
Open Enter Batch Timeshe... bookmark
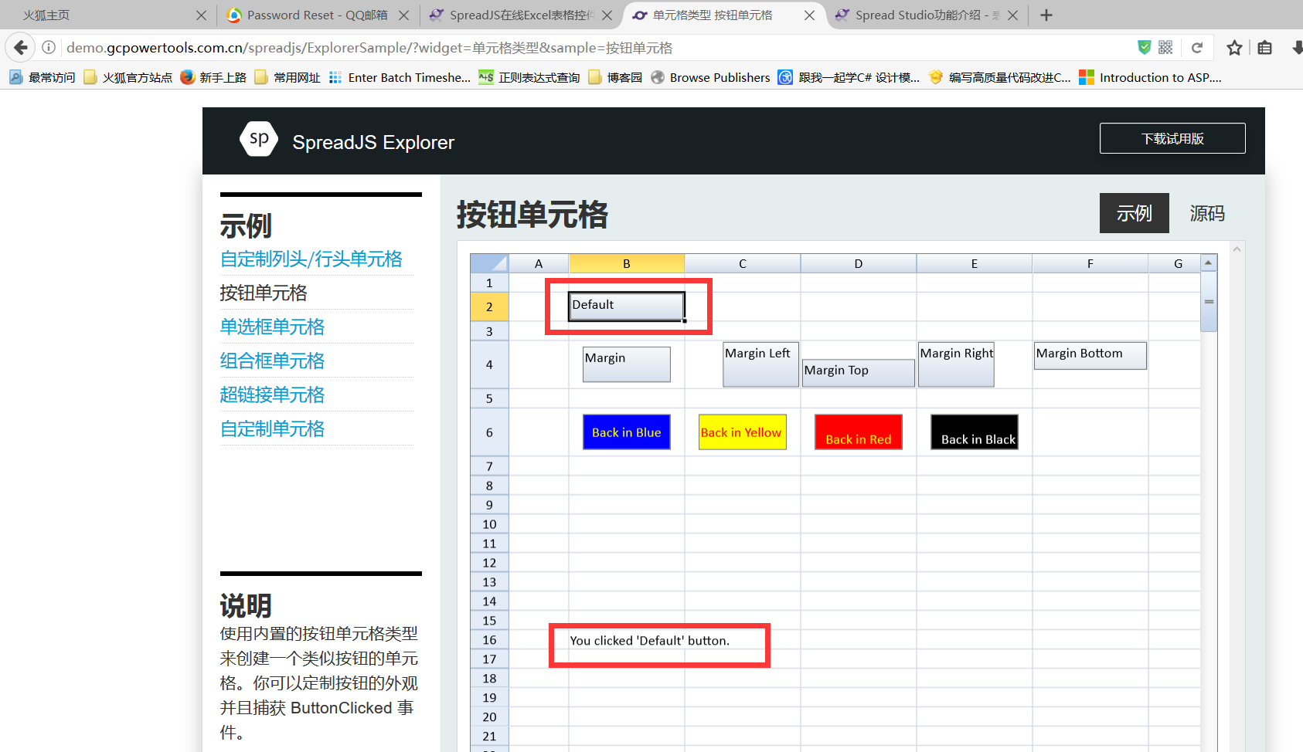click(400, 77)
